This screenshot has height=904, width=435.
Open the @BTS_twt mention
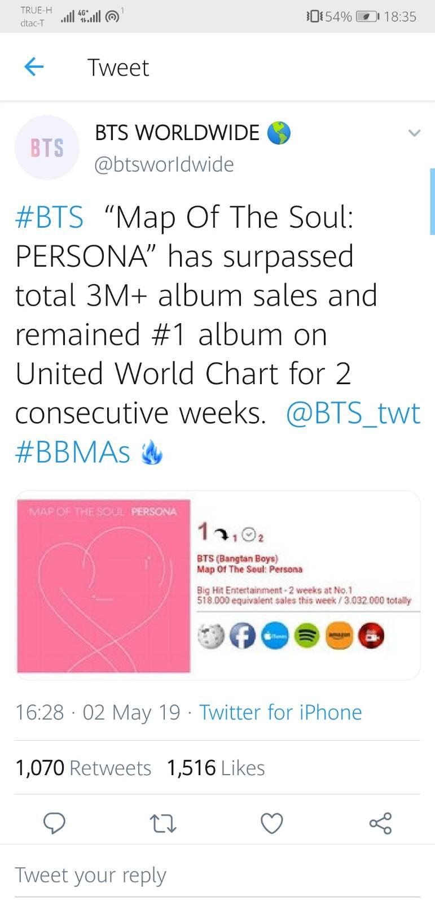click(x=353, y=413)
